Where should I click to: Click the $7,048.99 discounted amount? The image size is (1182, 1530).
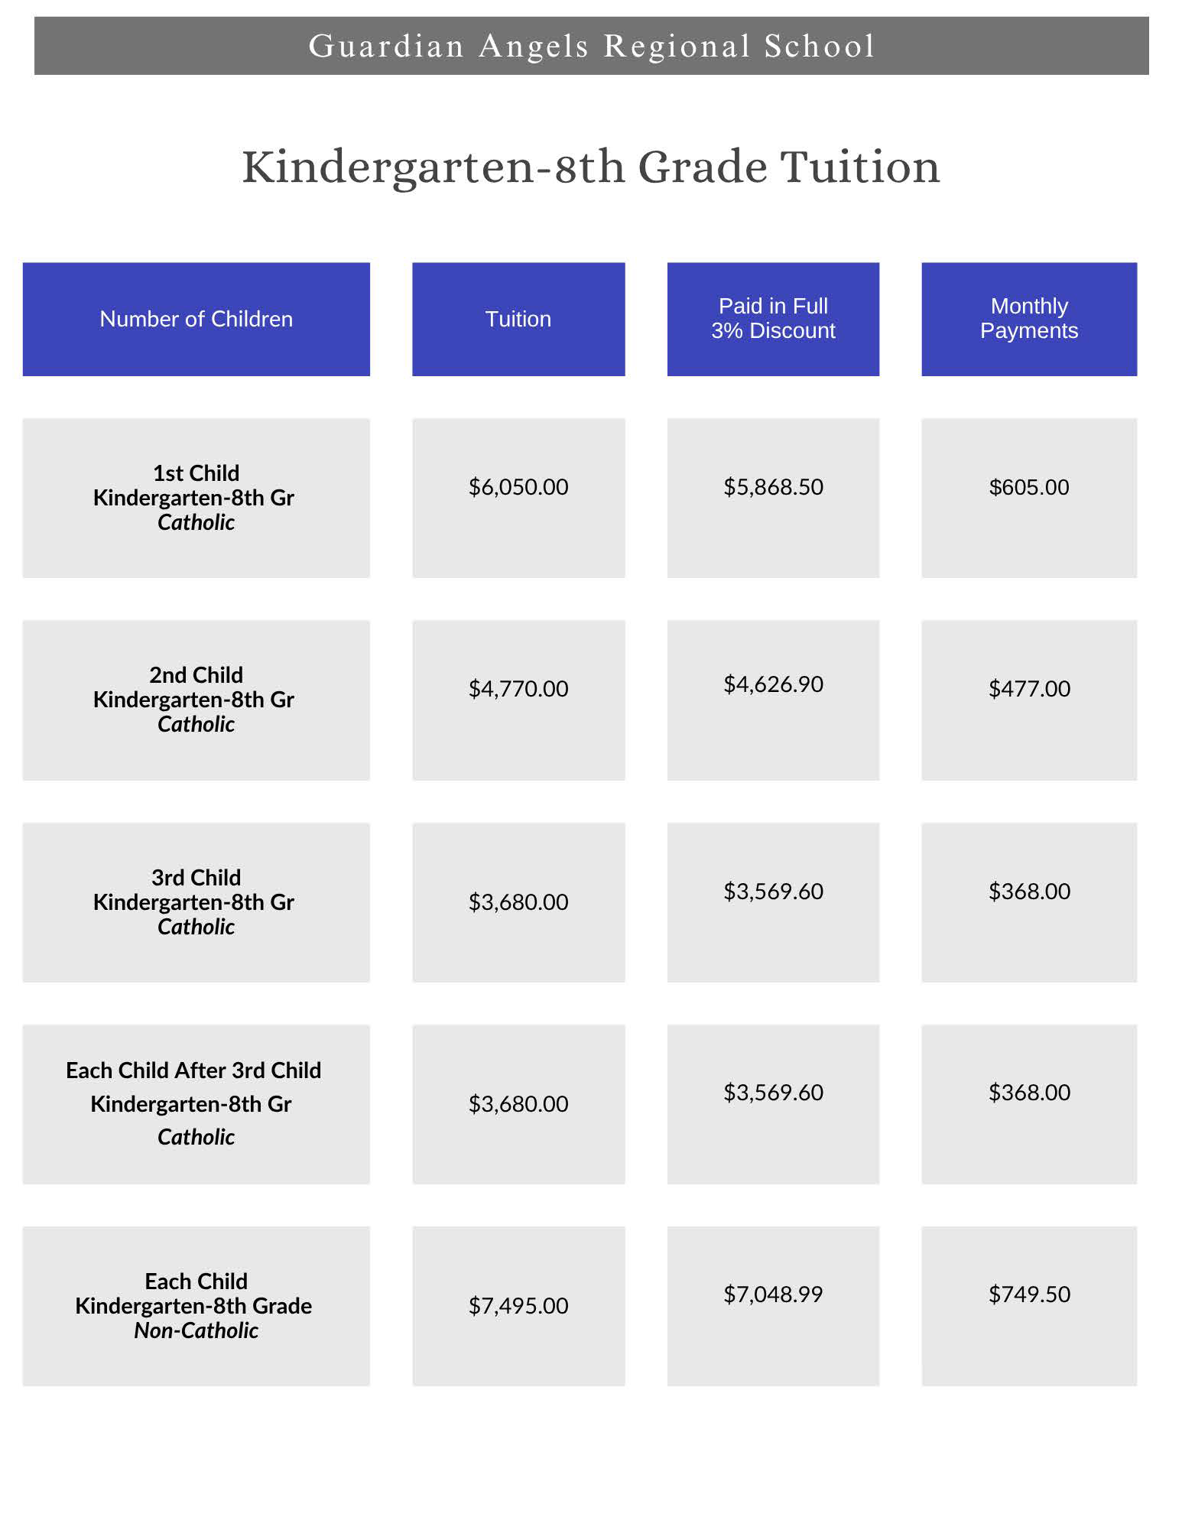click(x=773, y=1294)
